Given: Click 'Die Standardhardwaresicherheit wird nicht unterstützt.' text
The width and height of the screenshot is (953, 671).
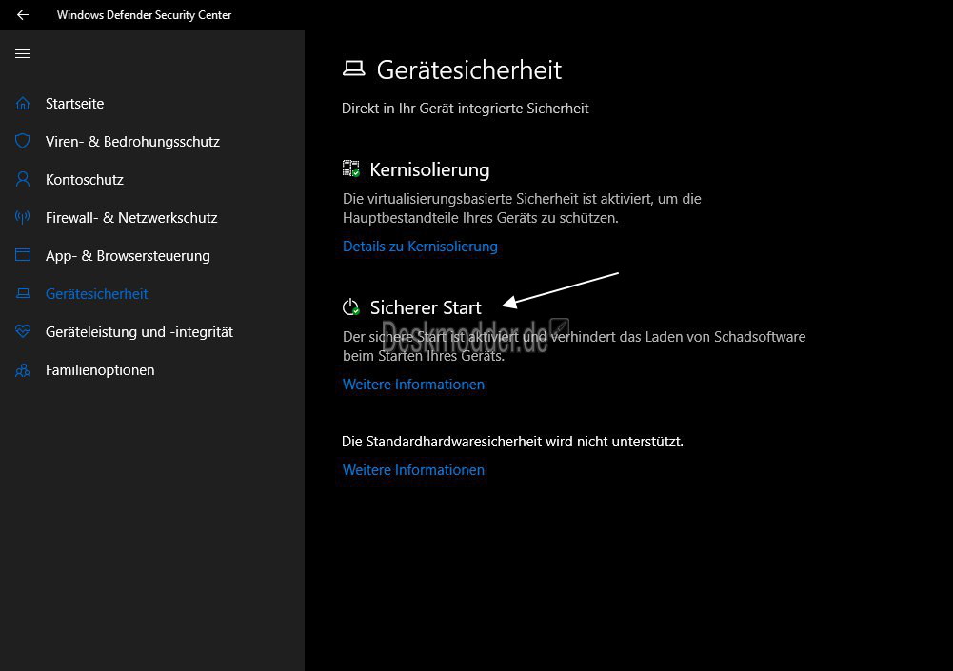Looking at the screenshot, I should tap(512, 442).
